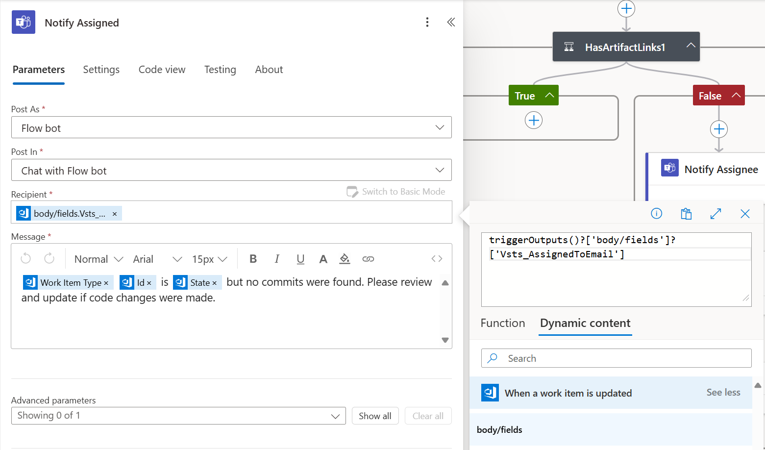The height and width of the screenshot is (450, 765).
Task: Open the font color picker
Action: [323, 259]
